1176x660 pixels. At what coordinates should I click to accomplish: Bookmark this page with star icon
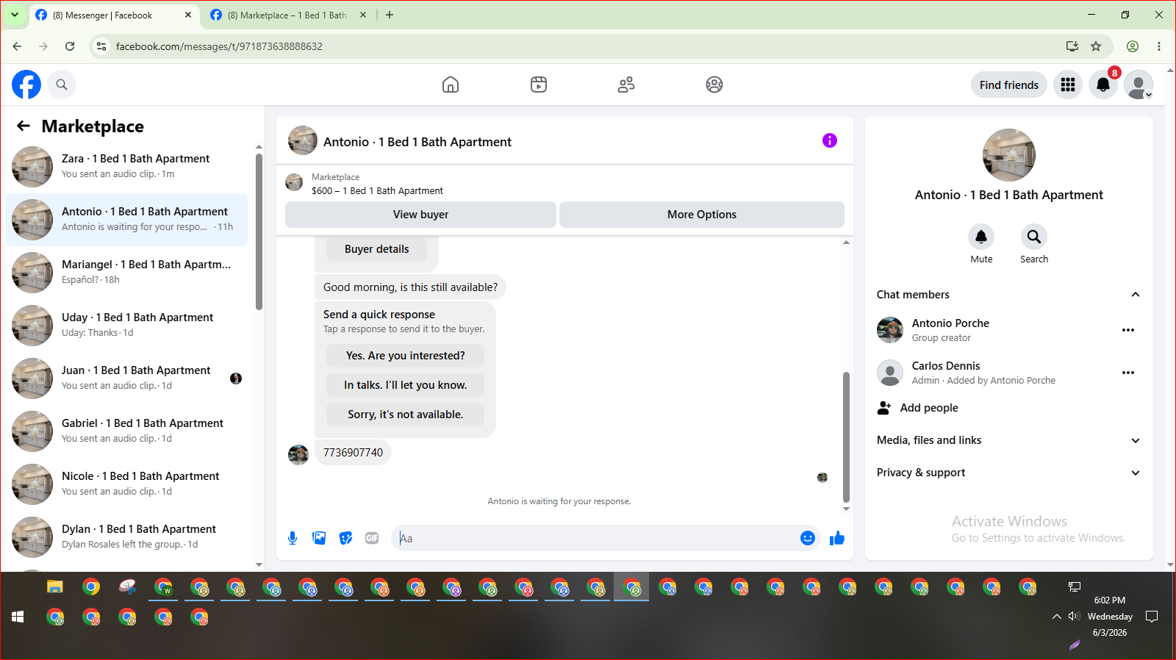(x=1096, y=46)
